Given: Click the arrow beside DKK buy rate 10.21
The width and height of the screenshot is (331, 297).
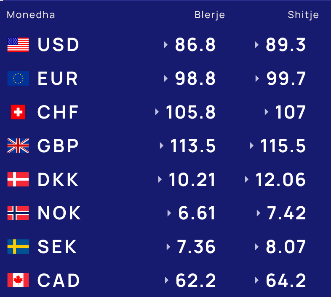Looking at the screenshot, I should coord(160,179).
